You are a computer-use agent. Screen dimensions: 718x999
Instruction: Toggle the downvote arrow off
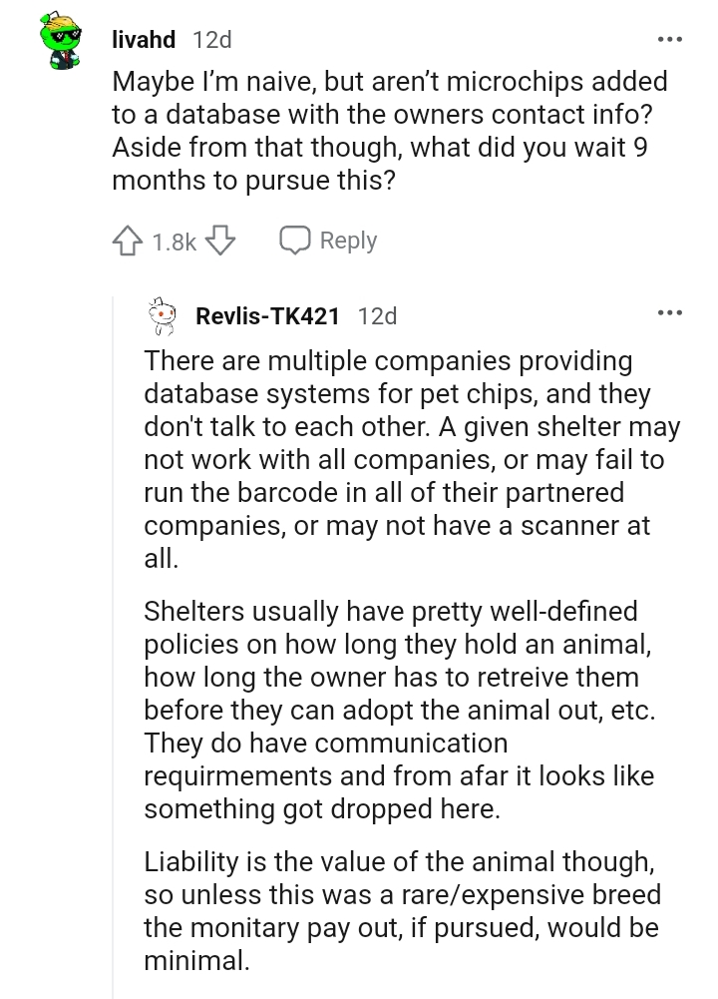(219, 241)
